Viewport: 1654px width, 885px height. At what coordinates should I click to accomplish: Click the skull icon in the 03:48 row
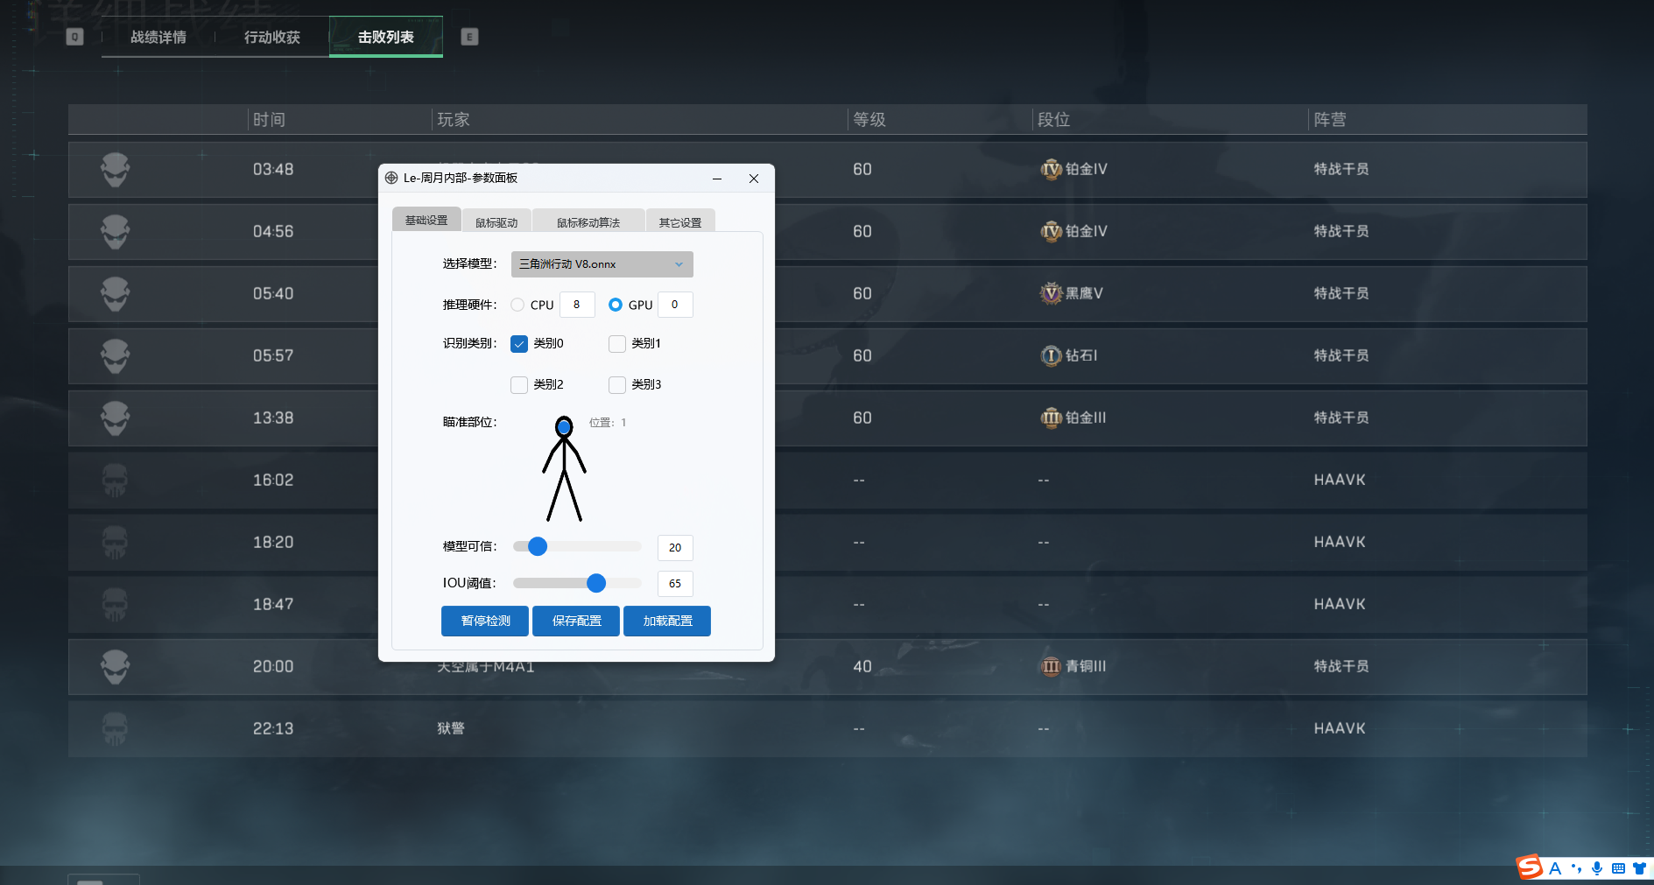115,170
